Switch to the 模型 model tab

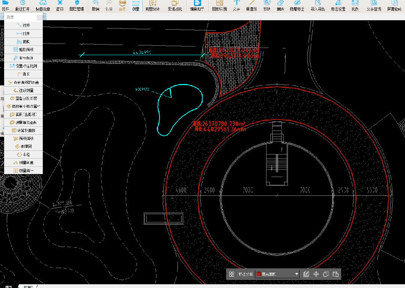click(x=9, y=286)
